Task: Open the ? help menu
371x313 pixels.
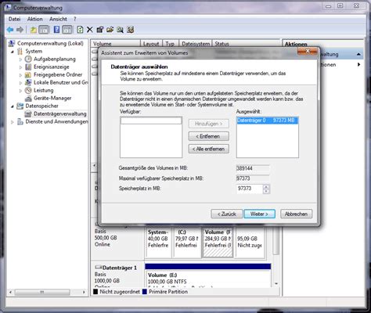Action: point(75,19)
